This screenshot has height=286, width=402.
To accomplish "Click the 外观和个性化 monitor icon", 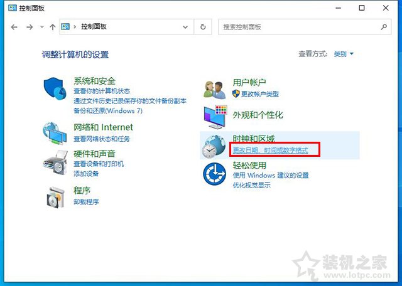I will pos(215,117).
